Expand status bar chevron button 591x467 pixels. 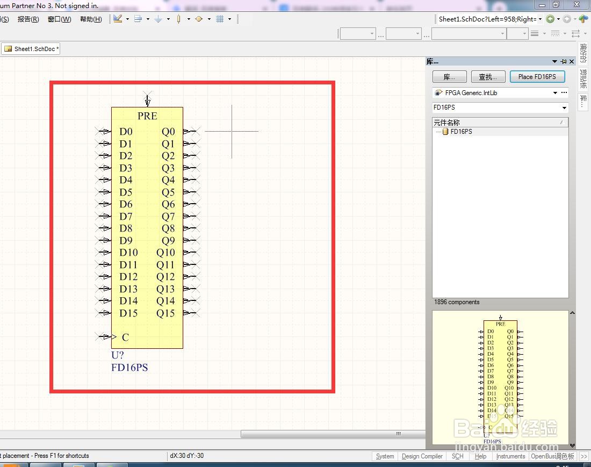click(x=584, y=456)
